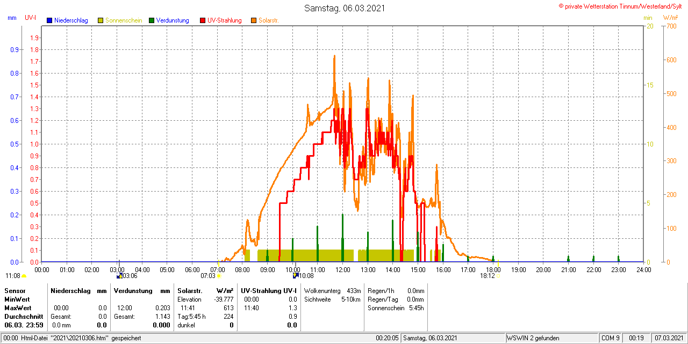
Task: Click the UV-Strahlung UV-I column heading
Action: click(x=269, y=290)
